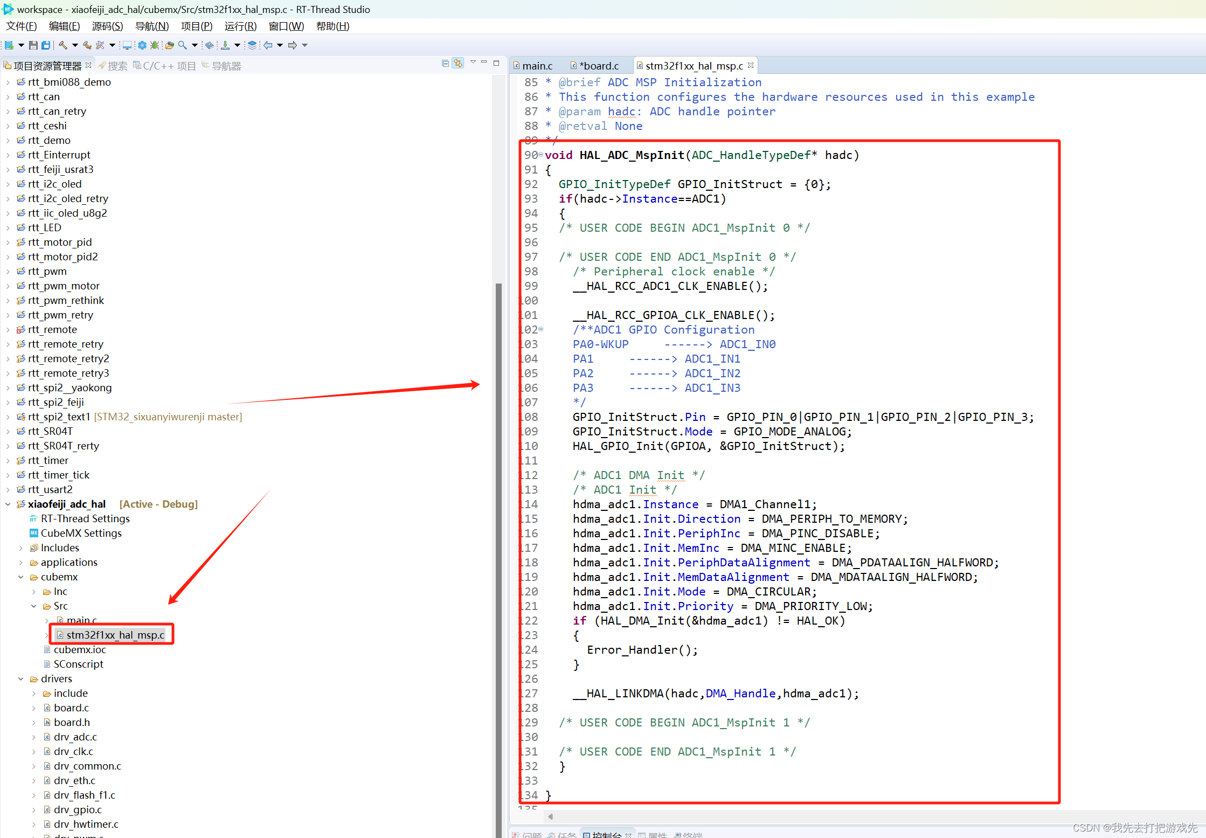Open project explorer view menu triangle
Viewport: 1206px width, 838px height.
tap(473, 63)
